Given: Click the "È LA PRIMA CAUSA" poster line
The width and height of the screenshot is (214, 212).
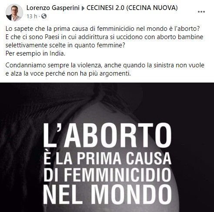Looking at the screenshot, I should pyautogui.click(x=107, y=158).
